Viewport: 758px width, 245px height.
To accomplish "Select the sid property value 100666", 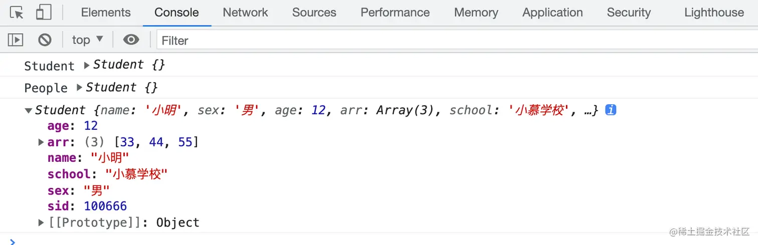I will [x=105, y=206].
